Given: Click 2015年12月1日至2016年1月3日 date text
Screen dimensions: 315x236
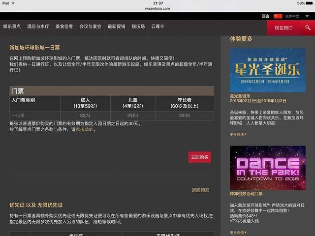Looking at the screenshot, I should click(x=258, y=101).
